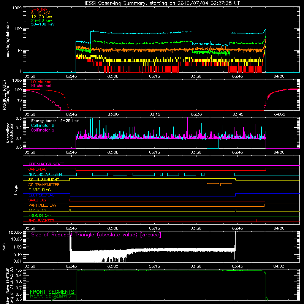Click the SAS axis label
Image resolution: width=304 pixels, height=304 pixels.
click(x=4, y=247)
